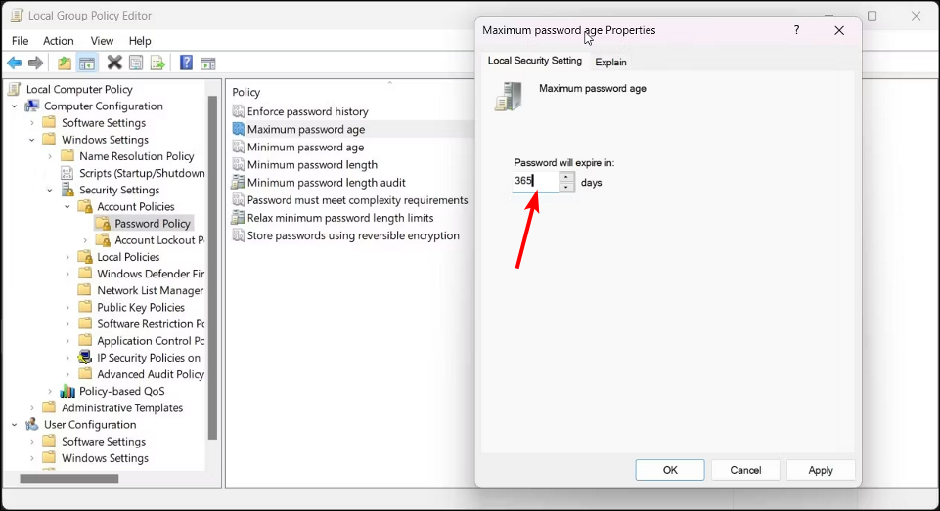
Task: Click the Up one level folder icon
Action: point(65,63)
